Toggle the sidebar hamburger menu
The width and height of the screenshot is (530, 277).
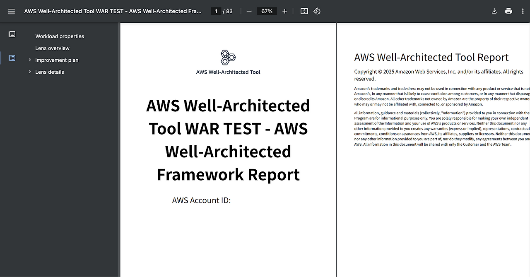coord(12,11)
